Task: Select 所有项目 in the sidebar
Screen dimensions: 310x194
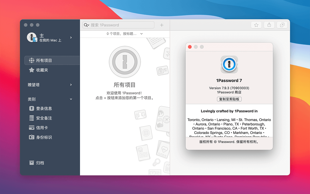Action: 52,61
